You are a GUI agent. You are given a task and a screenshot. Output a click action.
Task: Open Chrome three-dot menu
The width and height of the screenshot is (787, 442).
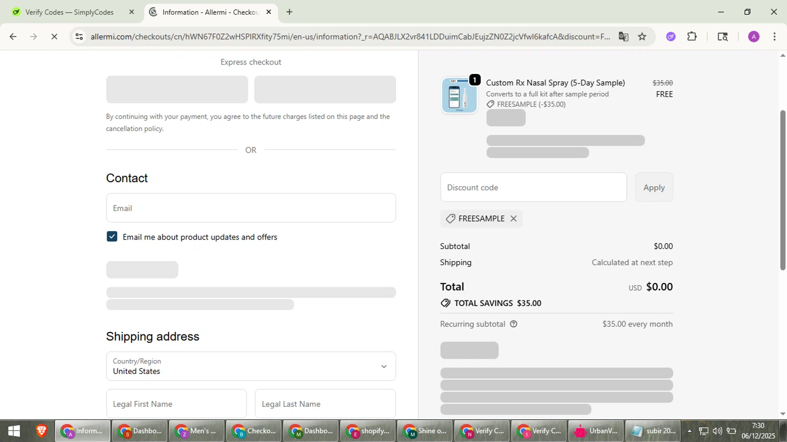pos(774,37)
